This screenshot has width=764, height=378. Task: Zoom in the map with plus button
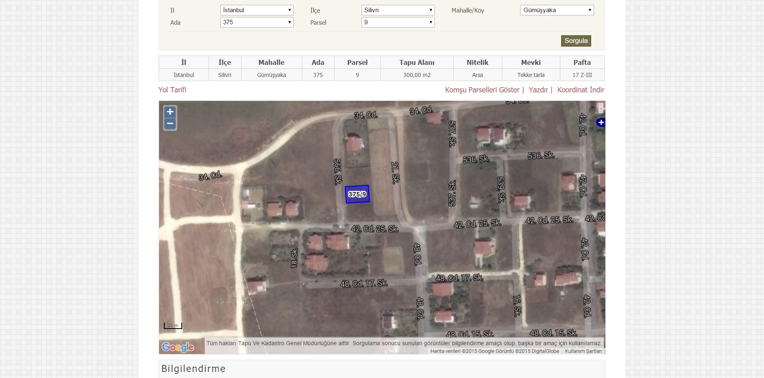click(x=170, y=112)
